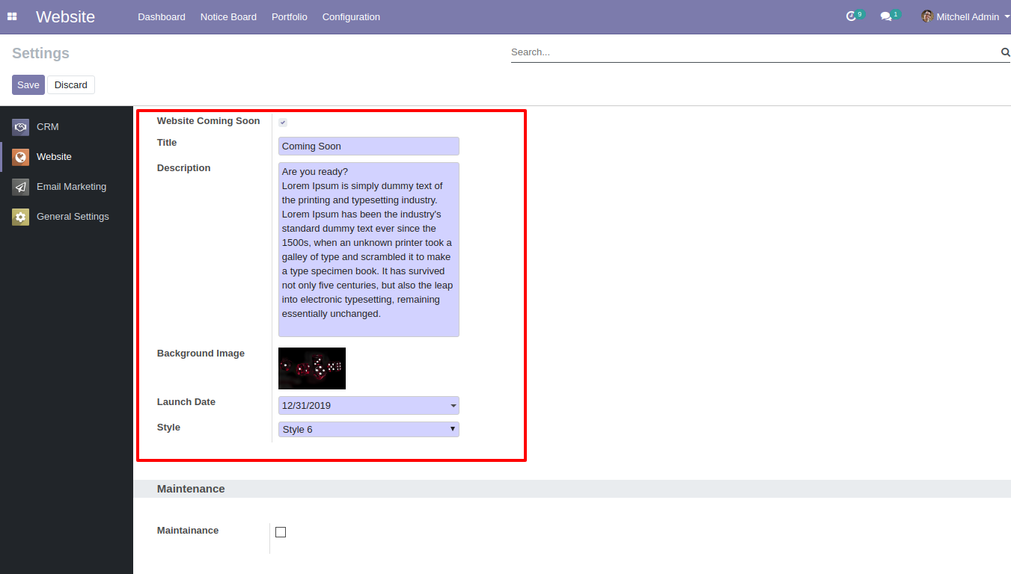Enable the Maintainance checkbox
1011x574 pixels.
click(x=281, y=532)
